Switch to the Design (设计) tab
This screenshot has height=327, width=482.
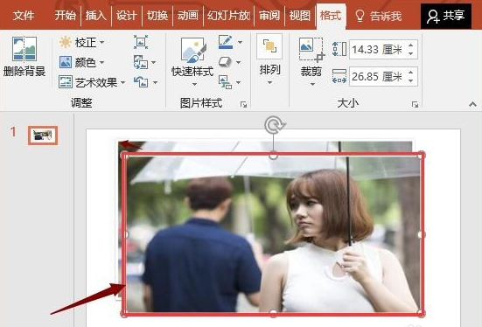tap(126, 16)
